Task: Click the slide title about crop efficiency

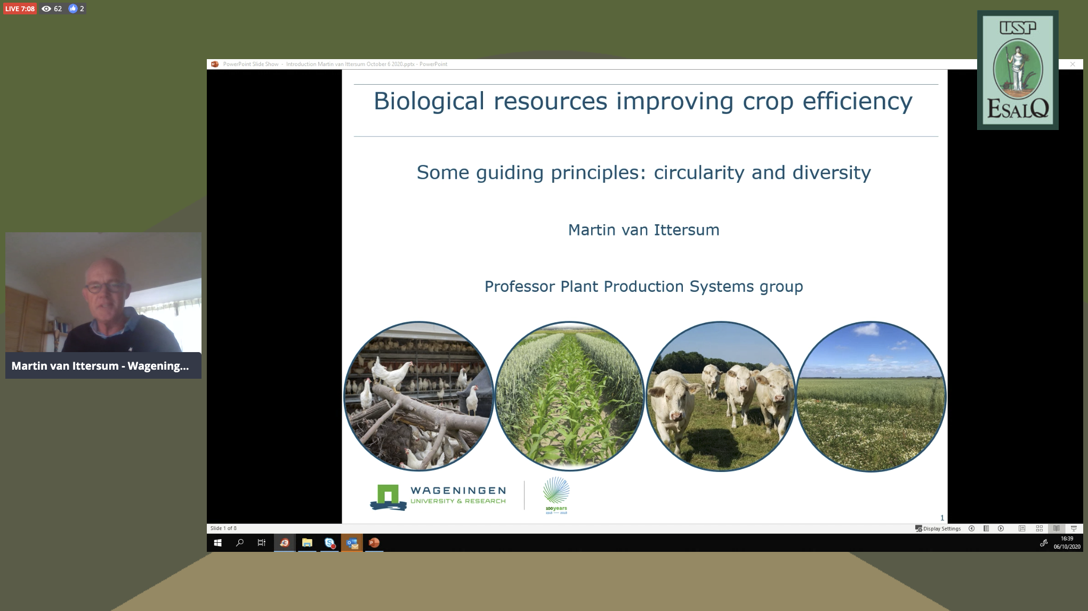Action: point(643,101)
